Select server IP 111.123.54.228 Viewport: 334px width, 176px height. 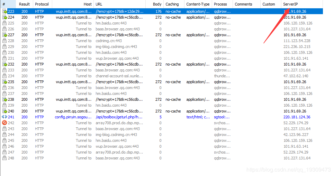pyautogui.click(x=297, y=41)
